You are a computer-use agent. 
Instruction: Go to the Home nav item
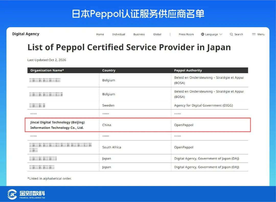pyautogui.click(x=100, y=34)
